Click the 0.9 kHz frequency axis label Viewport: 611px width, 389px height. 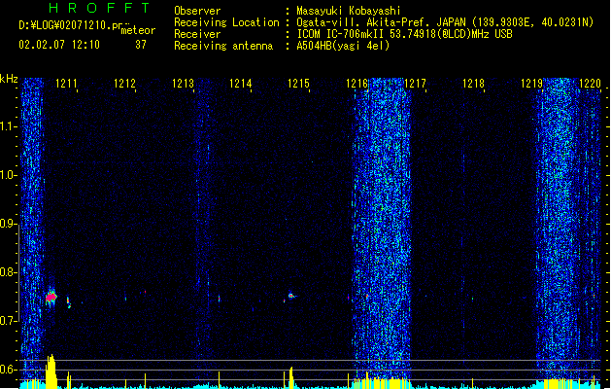point(9,224)
